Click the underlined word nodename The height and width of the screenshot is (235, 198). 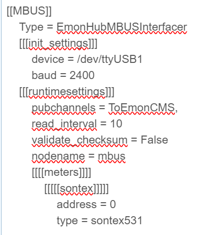click(x=58, y=156)
